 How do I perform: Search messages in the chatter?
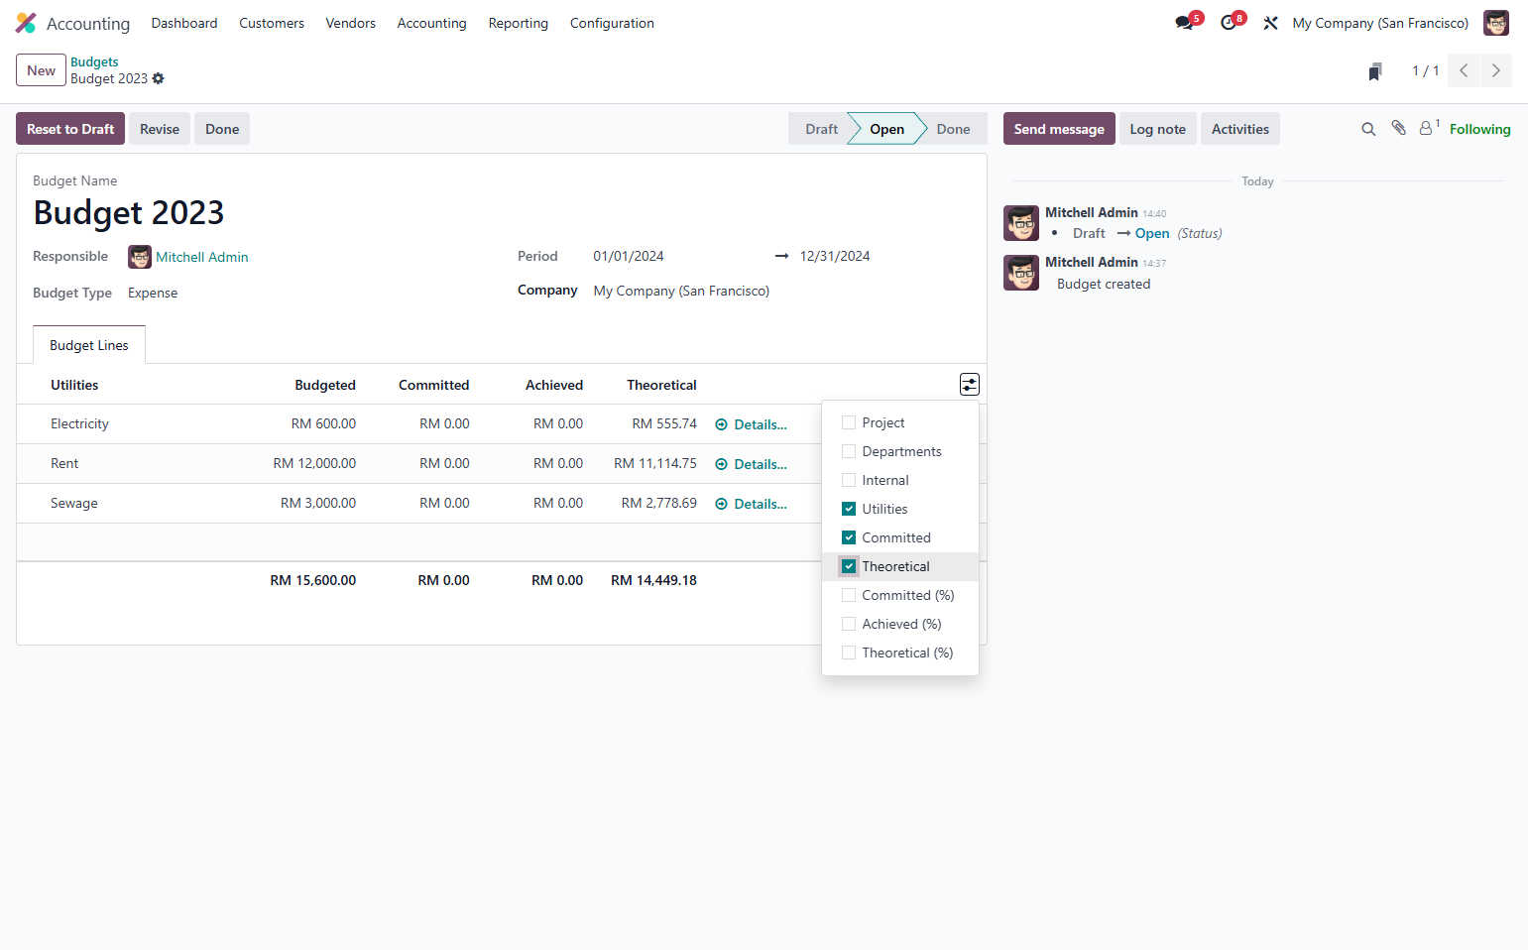pyautogui.click(x=1368, y=129)
